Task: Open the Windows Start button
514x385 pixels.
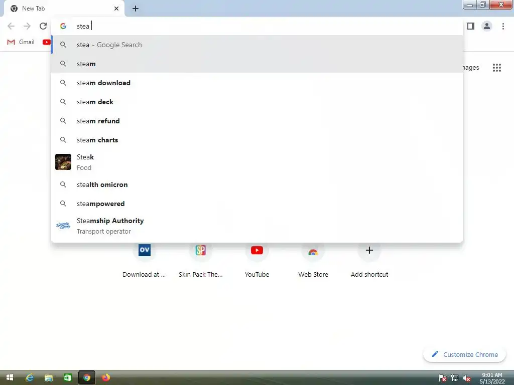Action: tap(10, 377)
